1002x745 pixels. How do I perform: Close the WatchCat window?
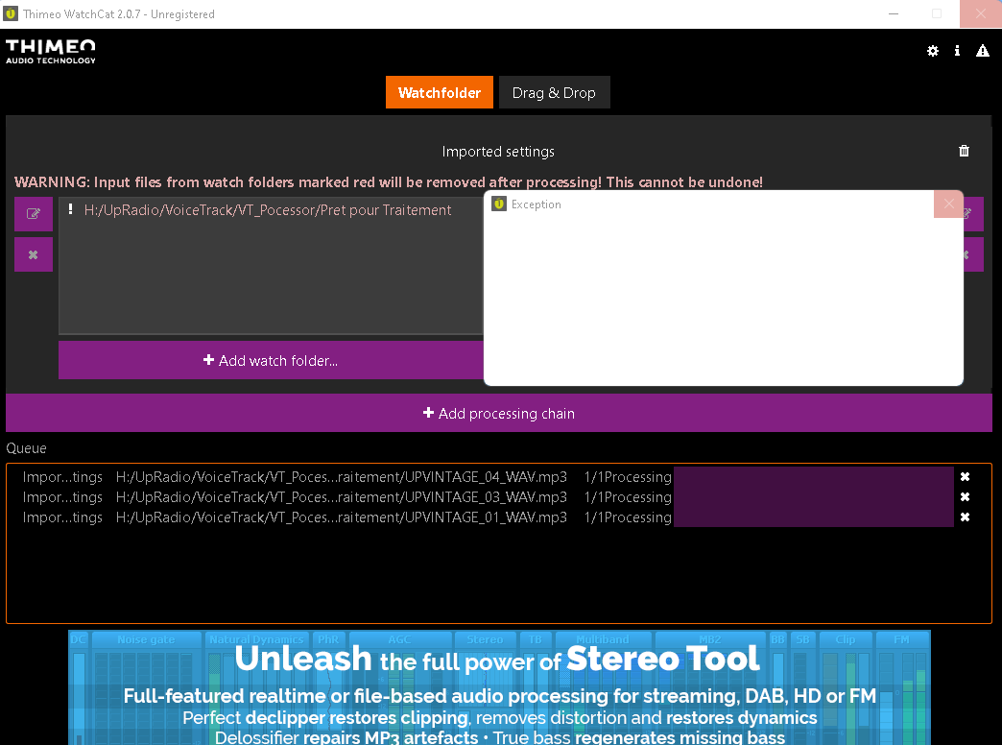[980, 13]
